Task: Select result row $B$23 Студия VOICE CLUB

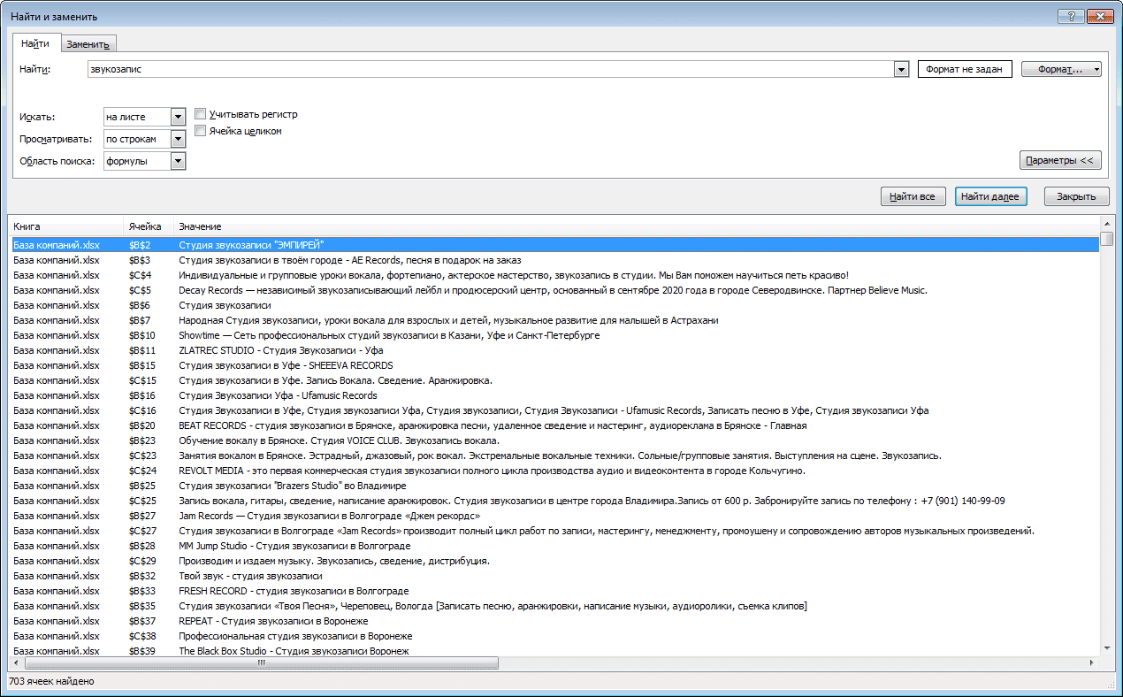Action: point(554,440)
